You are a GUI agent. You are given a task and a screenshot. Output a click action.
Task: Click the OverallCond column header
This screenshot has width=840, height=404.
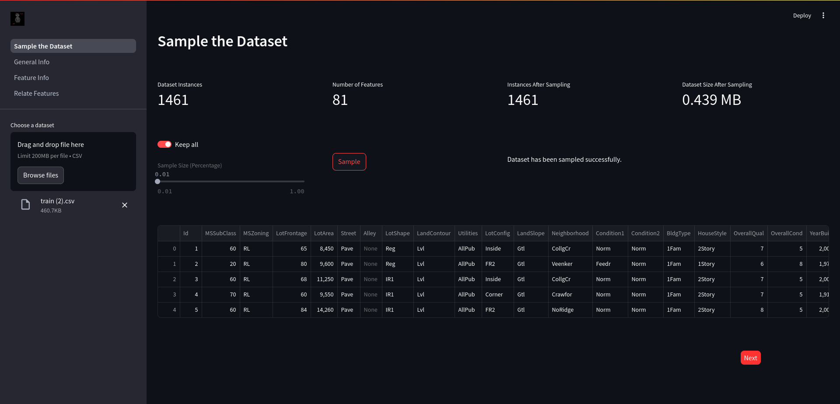pos(787,233)
